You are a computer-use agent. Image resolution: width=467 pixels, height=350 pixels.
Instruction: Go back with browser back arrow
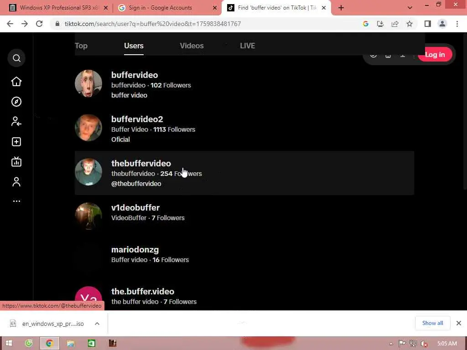tap(10, 24)
